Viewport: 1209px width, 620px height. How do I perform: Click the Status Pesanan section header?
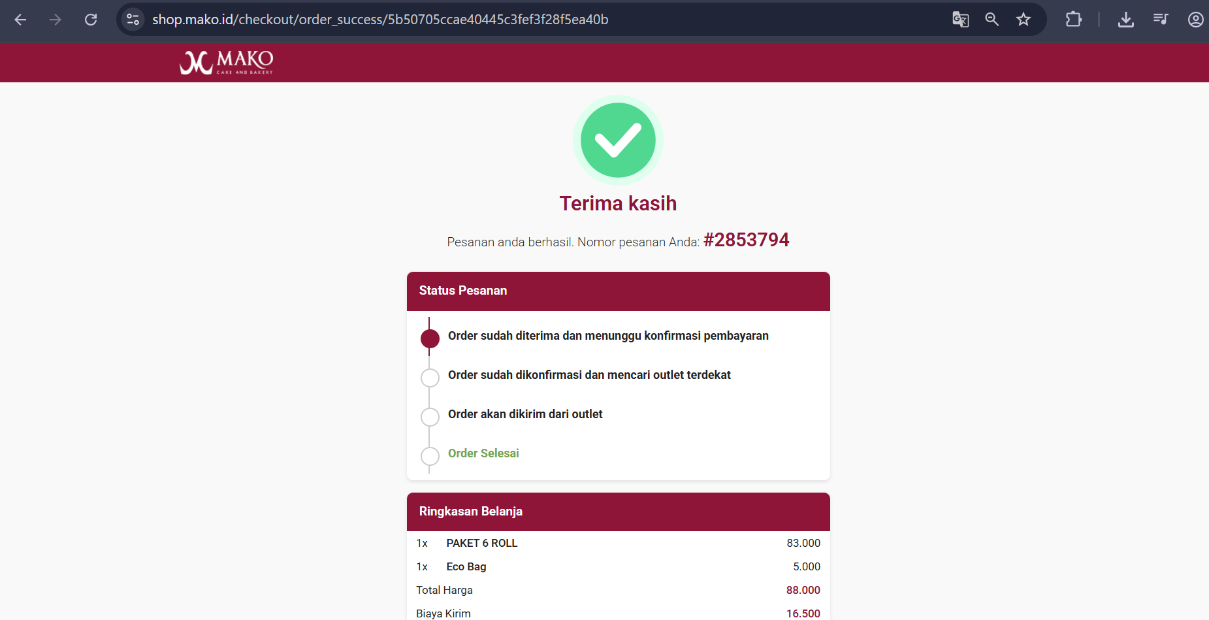(619, 291)
